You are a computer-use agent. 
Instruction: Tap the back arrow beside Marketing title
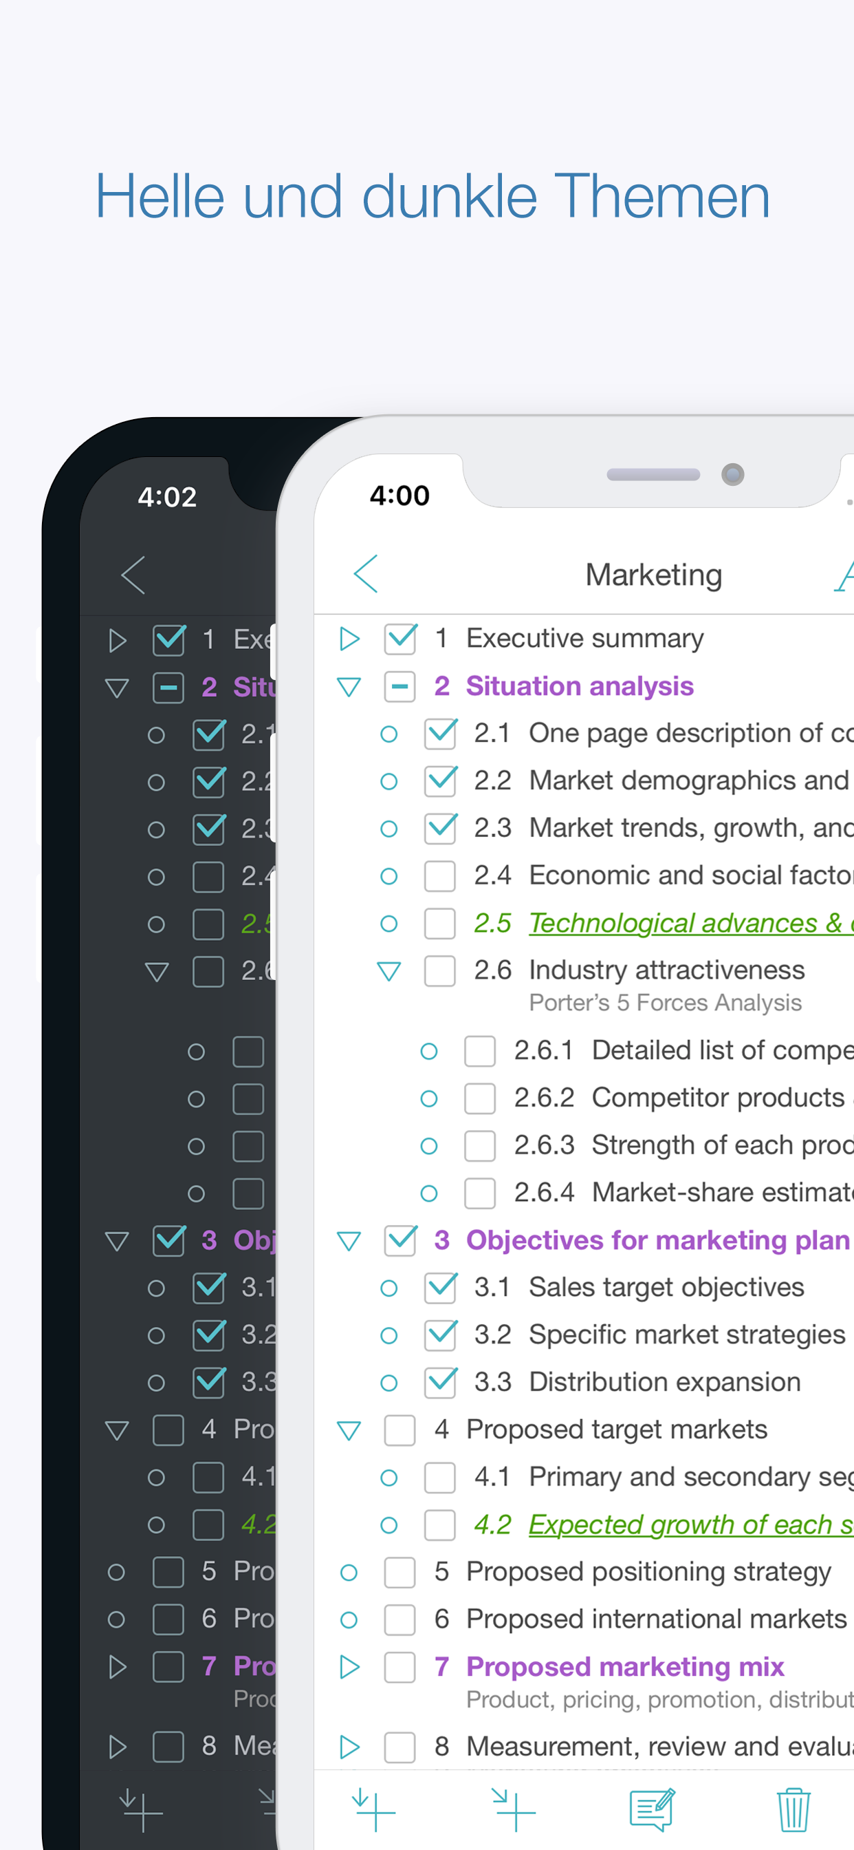pyautogui.click(x=366, y=574)
